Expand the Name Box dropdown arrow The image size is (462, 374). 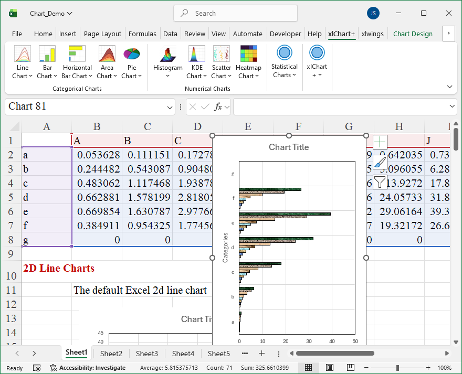point(170,107)
